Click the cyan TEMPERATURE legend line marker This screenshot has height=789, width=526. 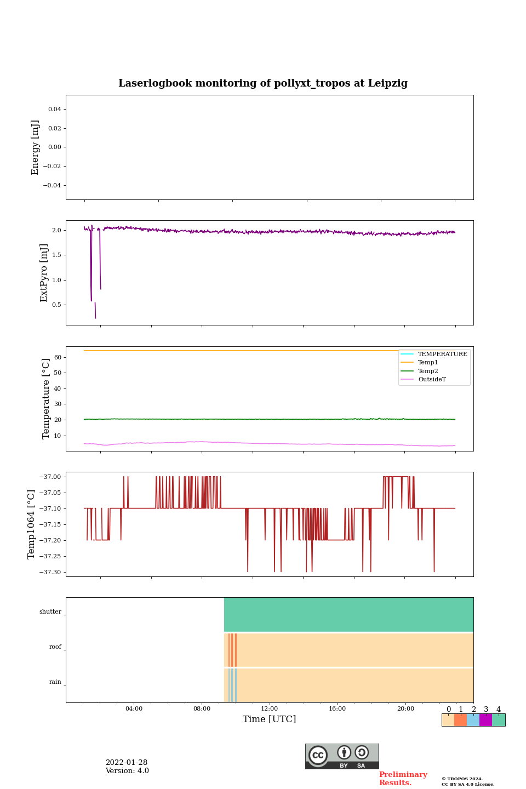tap(407, 354)
